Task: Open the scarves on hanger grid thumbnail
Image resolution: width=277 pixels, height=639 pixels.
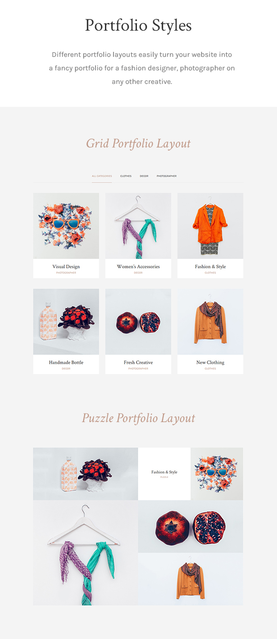Action: 138,226
